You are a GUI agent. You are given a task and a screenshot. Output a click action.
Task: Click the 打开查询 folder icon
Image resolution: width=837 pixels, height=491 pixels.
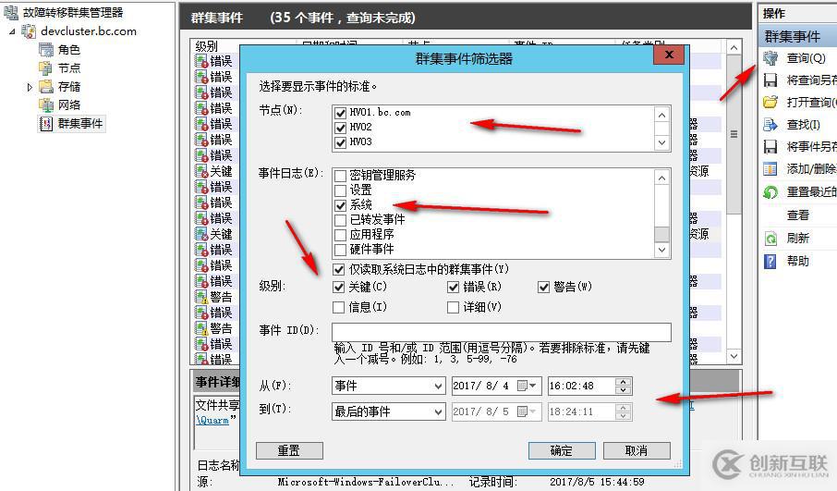tap(770, 102)
